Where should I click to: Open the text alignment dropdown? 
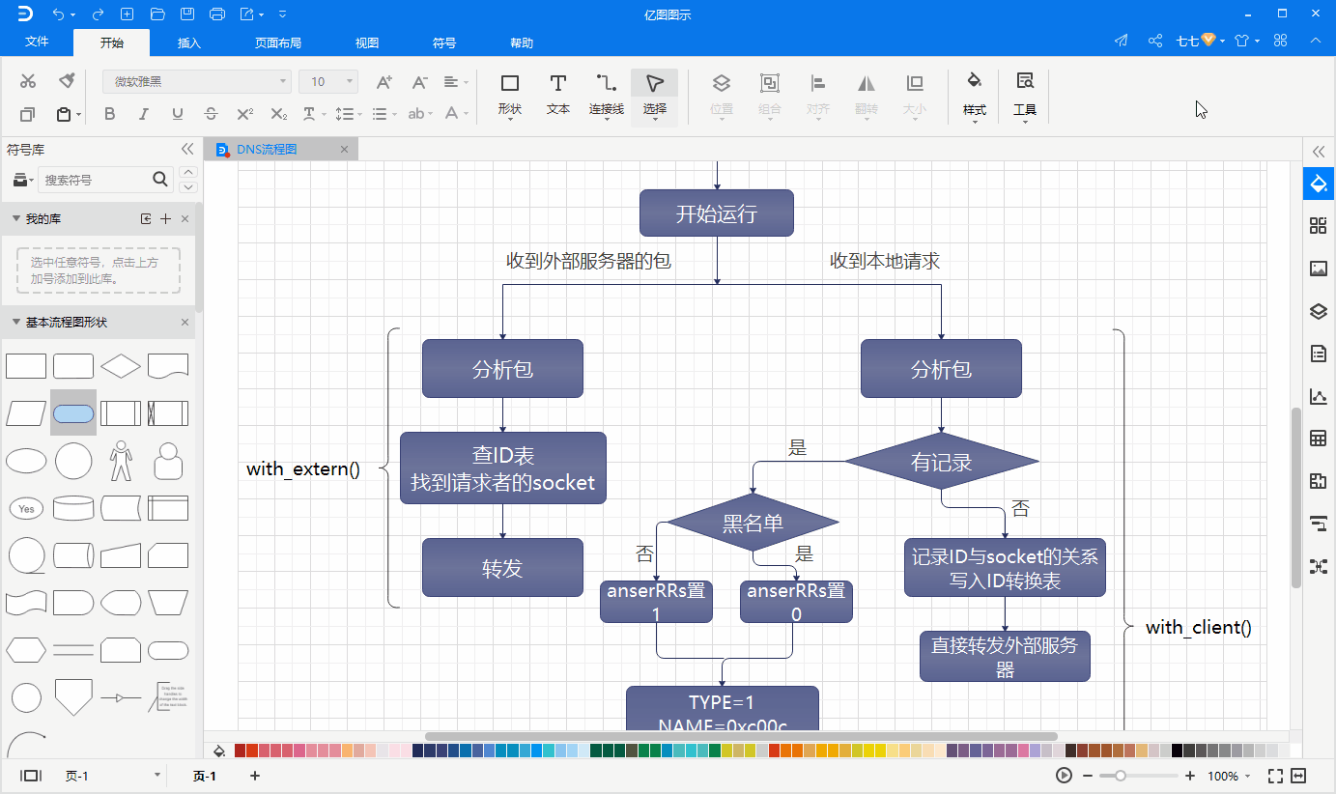(456, 82)
